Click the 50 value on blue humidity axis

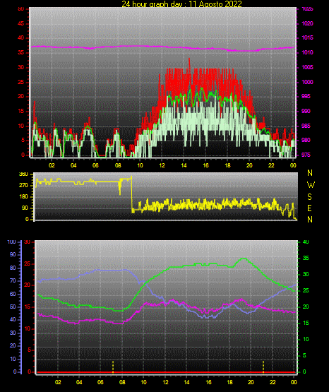13,307
